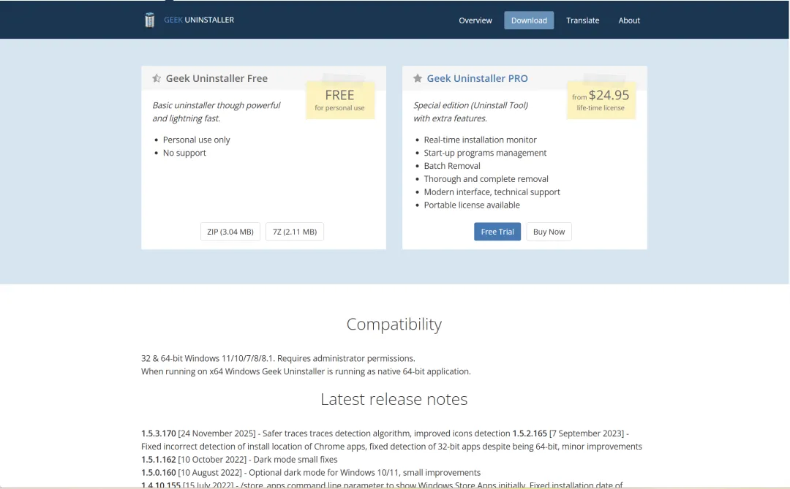Click the Buy Now button
The image size is (790, 489).
coord(549,232)
